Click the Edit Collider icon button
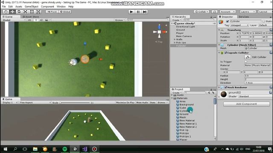The height and width of the screenshot is (153, 273). tap(247, 57)
